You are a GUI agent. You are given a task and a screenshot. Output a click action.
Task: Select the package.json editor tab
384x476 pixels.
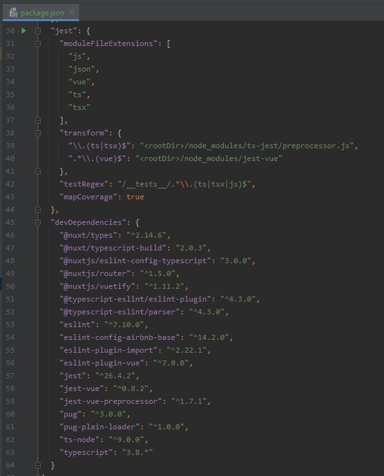(x=41, y=13)
